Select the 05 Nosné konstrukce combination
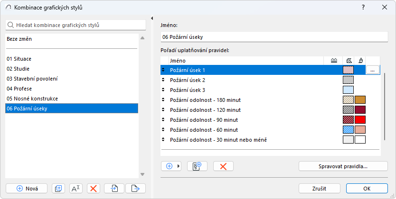The width and height of the screenshot is (396, 199). (x=32, y=99)
